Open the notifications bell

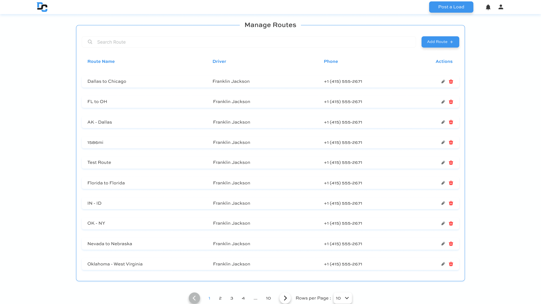click(x=488, y=7)
